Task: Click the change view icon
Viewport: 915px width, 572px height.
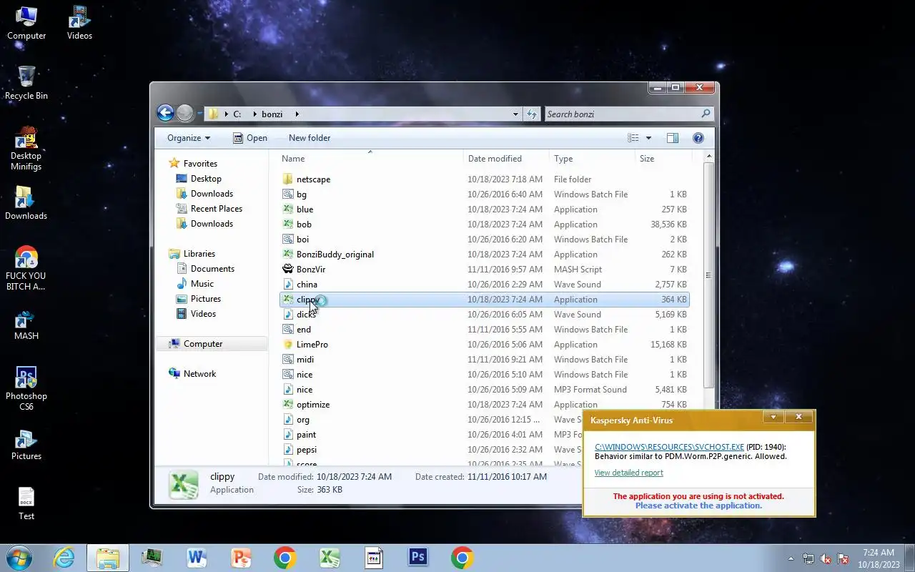Action: 633,138
